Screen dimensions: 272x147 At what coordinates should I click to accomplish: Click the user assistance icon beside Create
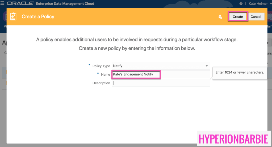pyautogui.click(x=220, y=17)
